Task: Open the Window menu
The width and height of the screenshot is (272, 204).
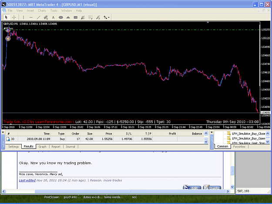Action: tap(67, 10)
